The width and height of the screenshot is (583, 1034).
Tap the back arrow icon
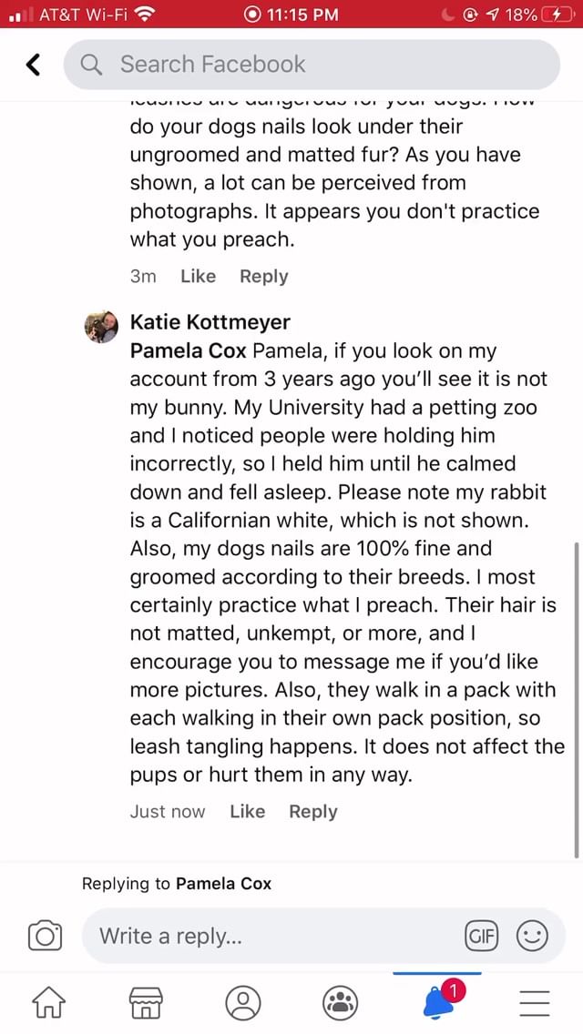[x=34, y=65]
